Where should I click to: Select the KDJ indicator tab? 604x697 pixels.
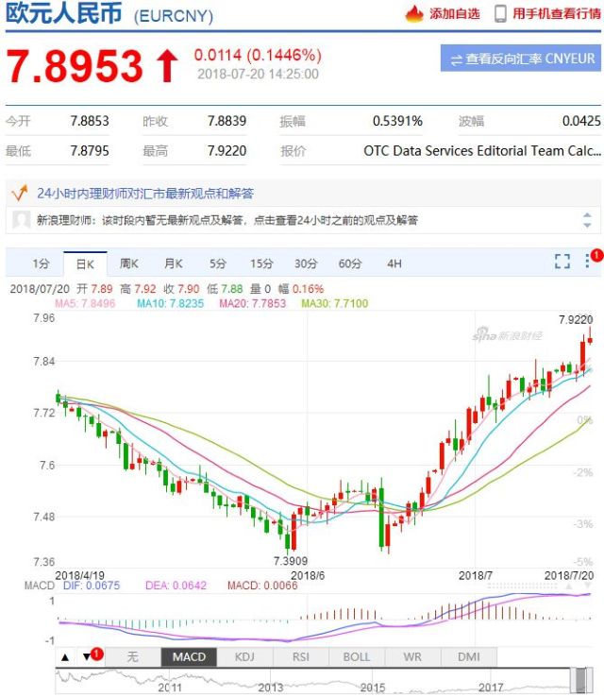click(244, 656)
